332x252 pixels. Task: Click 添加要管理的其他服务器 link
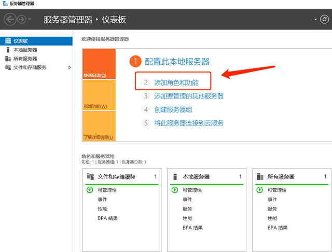point(189,96)
